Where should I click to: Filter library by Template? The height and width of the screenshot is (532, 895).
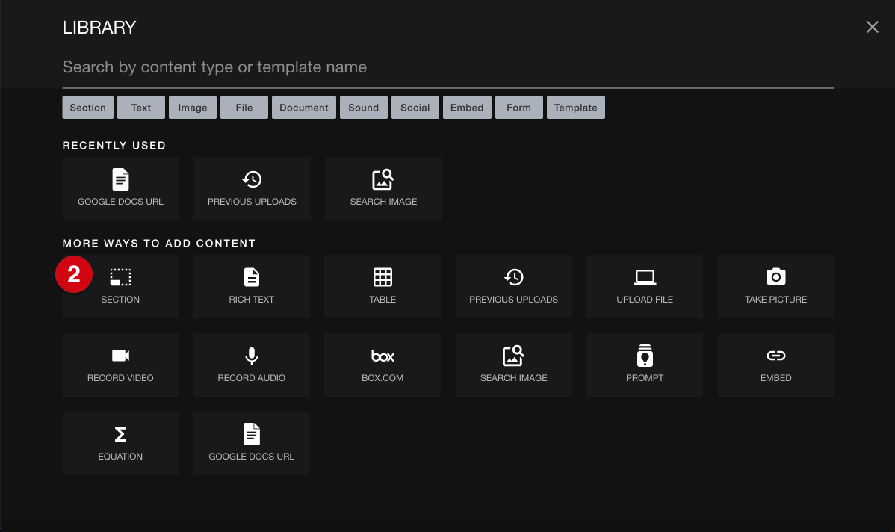pyautogui.click(x=575, y=108)
